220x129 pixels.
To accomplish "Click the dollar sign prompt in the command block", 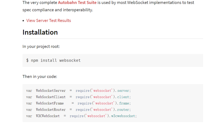I will [x=28, y=60].
